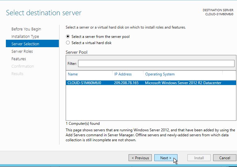Click Microsoft Windows Server 2012 R2 Datacenter cell

[183, 83]
